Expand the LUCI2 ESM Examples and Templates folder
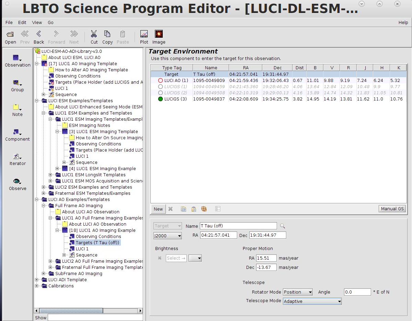The width and height of the screenshot is (412, 321). pos(44,187)
